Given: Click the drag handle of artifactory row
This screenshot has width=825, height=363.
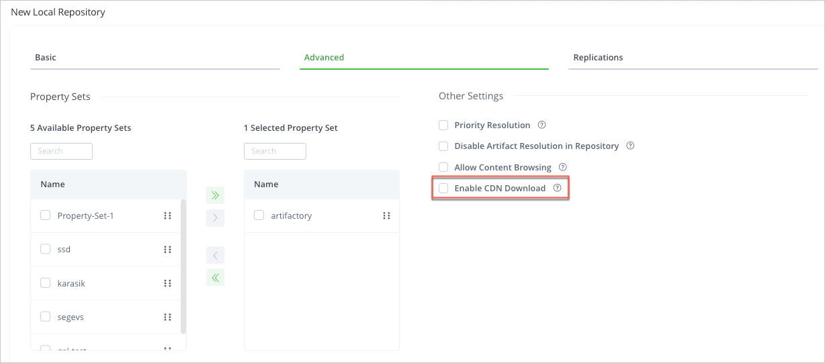Looking at the screenshot, I should [386, 215].
